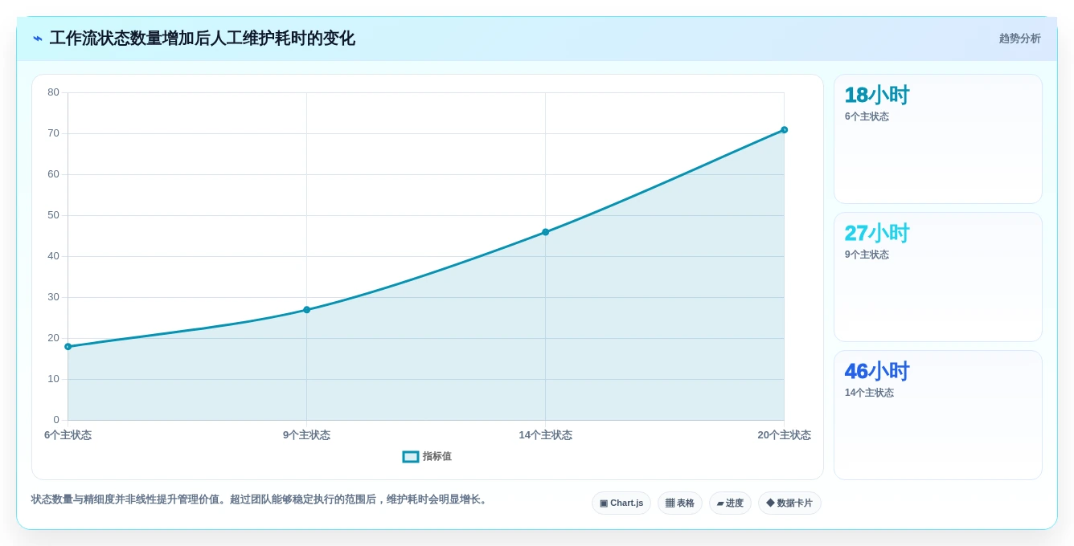Click the summary text starting 状态数量与精细度
The height and width of the screenshot is (546, 1074).
coord(260,499)
